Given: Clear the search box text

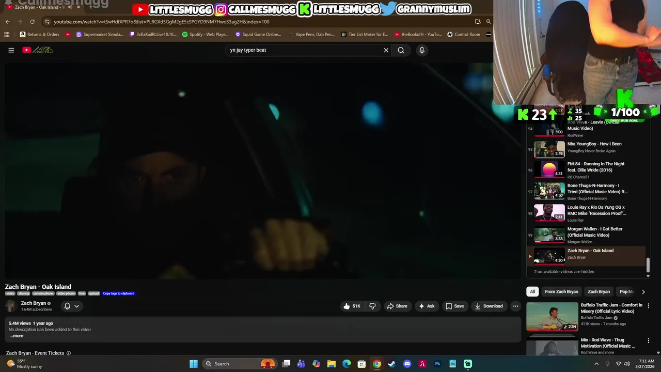Looking at the screenshot, I should click(386, 50).
